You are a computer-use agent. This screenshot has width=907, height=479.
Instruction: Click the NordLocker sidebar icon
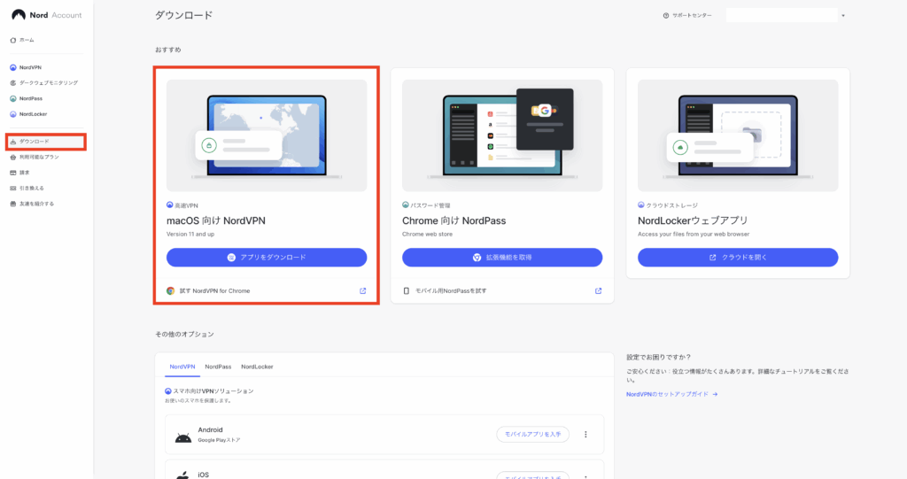click(12, 114)
